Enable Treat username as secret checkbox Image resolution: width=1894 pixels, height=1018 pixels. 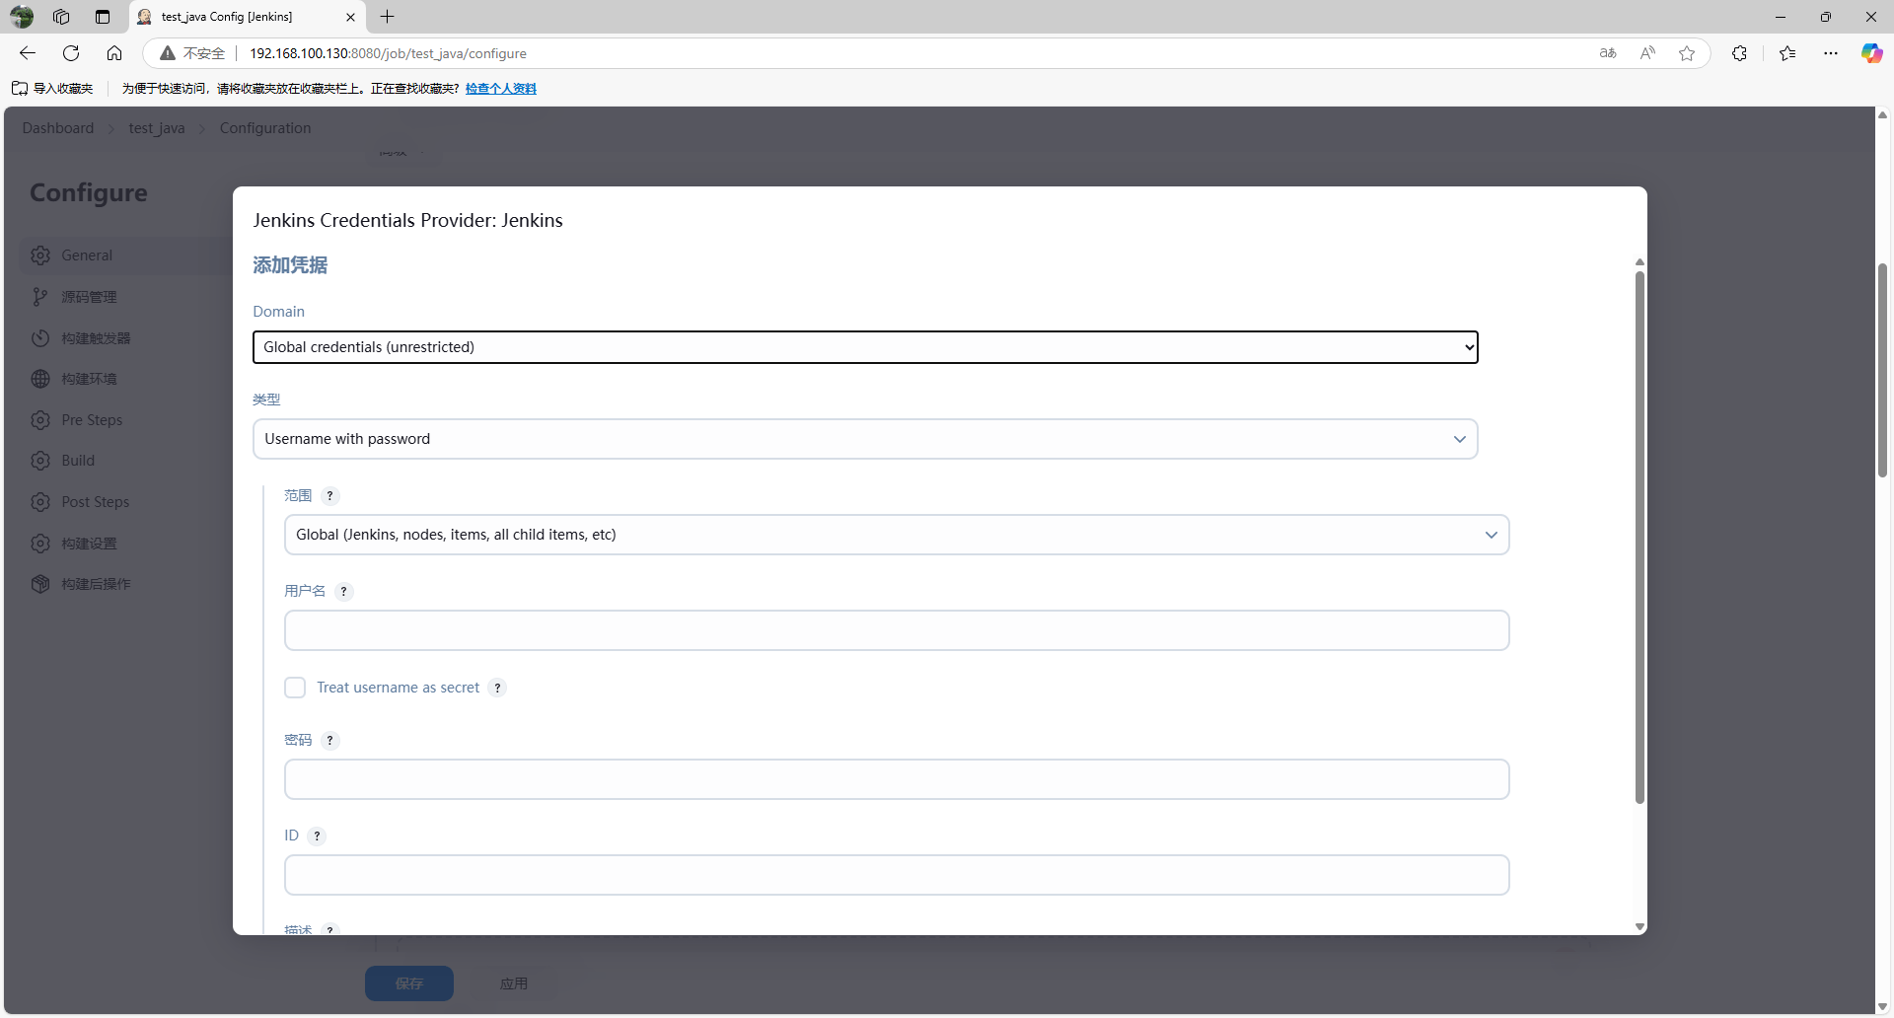tap(295, 688)
